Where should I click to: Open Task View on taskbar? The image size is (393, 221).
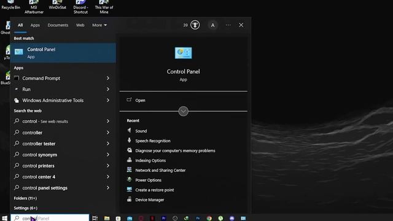pyautogui.click(x=95, y=219)
